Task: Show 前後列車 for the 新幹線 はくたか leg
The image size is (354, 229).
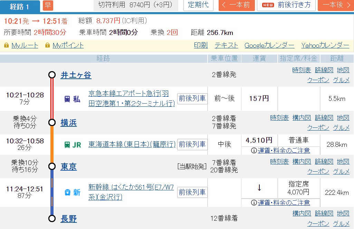Action: [x=192, y=192]
